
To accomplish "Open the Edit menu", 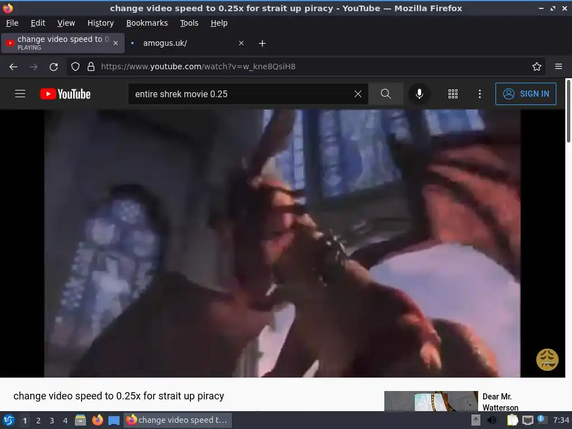I will point(38,23).
